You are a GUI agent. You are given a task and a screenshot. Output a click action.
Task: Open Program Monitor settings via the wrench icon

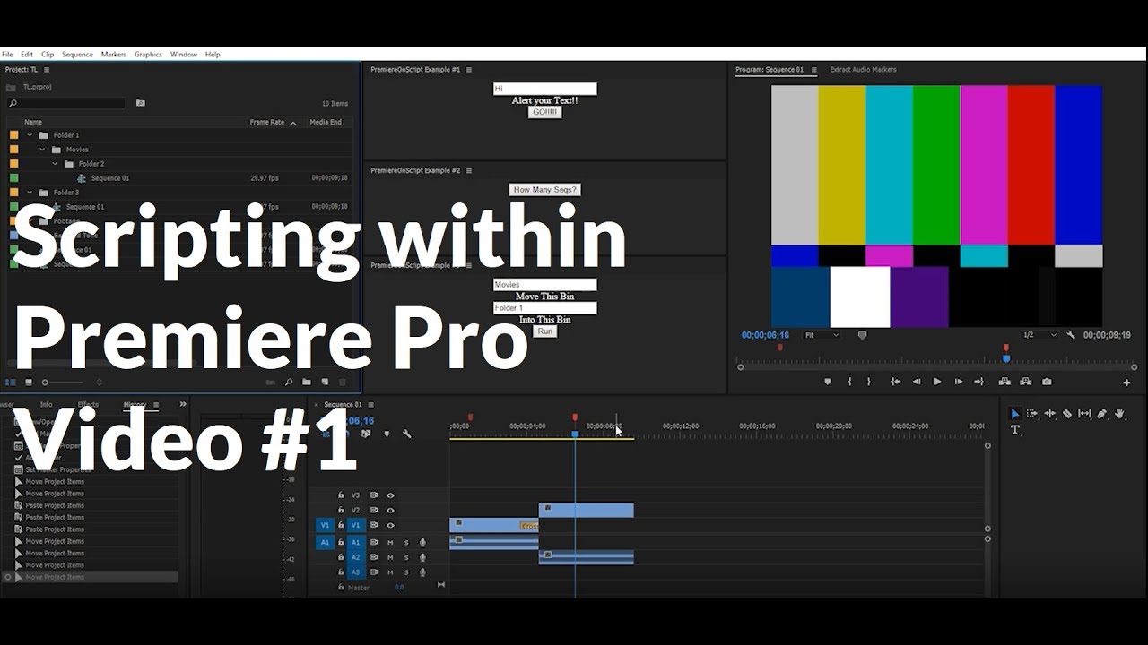tap(1070, 335)
